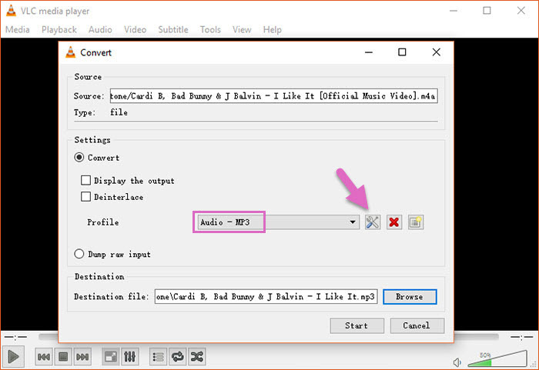The width and height of the screenshot is (539, 370).
Task: Enable the Deinterlace checkbox
Action: [x=85, y=197]
